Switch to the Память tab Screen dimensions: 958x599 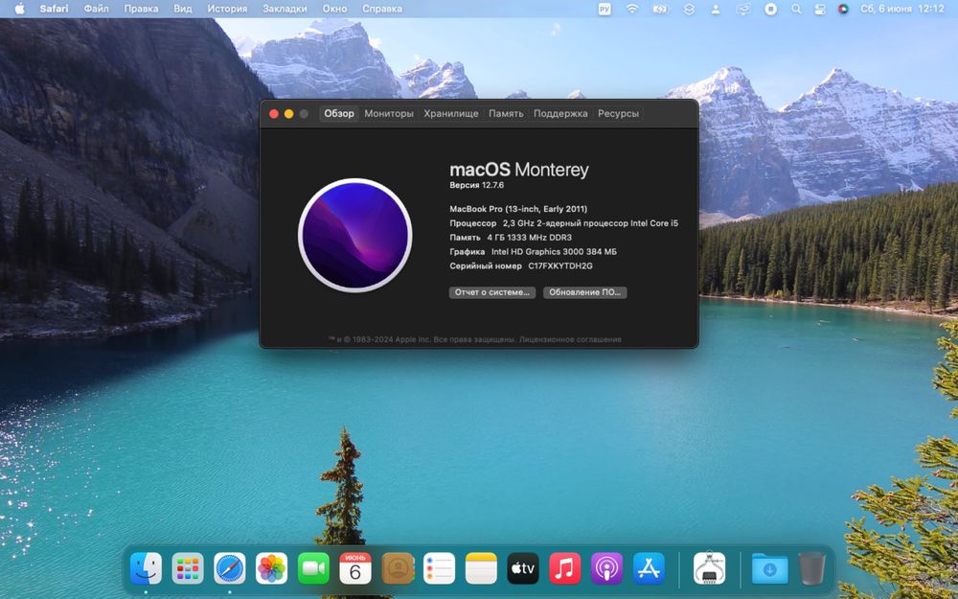[x=506, y=113]
